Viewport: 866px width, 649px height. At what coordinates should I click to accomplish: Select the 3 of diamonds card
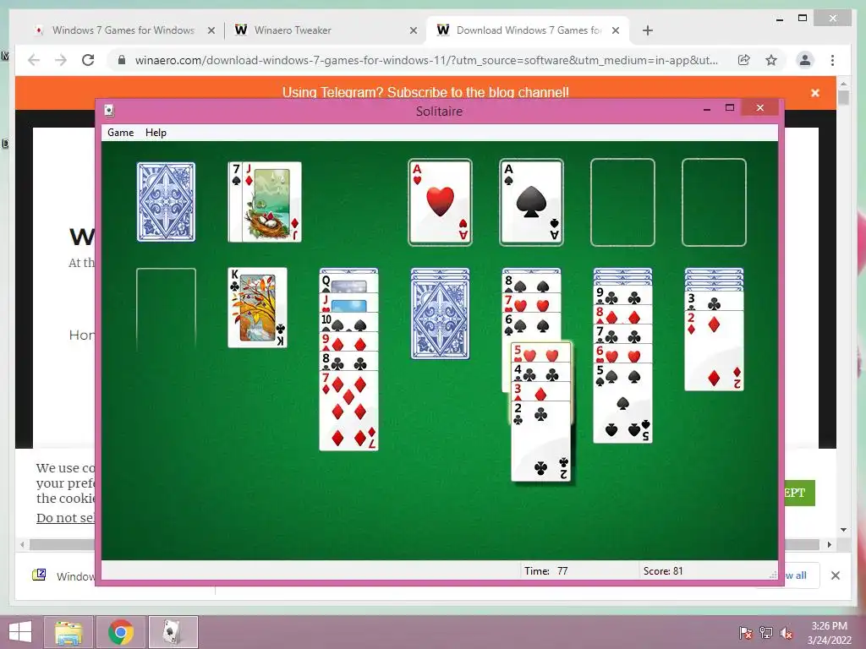[541, 391]
